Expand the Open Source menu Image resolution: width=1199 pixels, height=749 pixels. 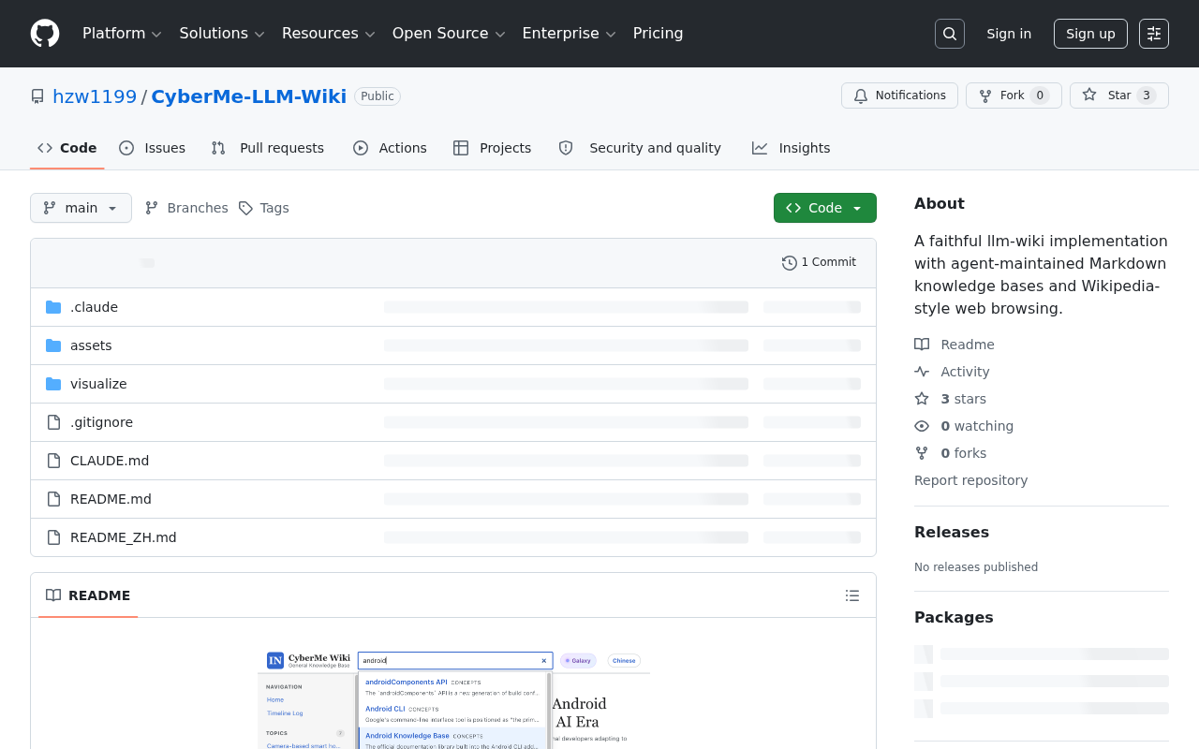point(449,34)
